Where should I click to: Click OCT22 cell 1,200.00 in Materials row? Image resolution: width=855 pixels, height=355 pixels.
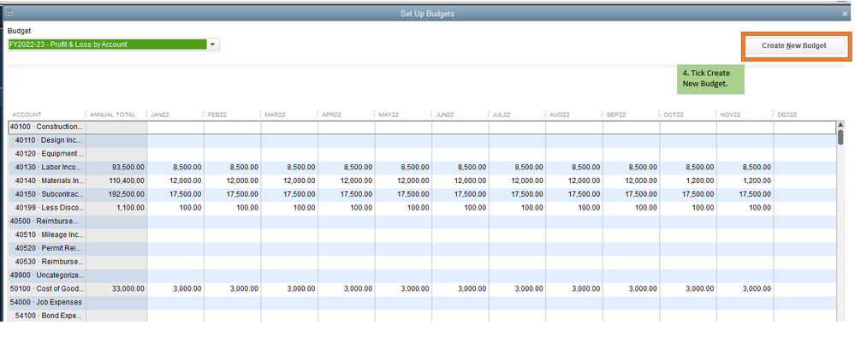coord(688,181)
